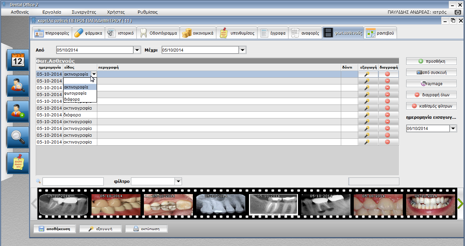
Task: Click the search text field above filmstrip
Action: coord(73,182)
